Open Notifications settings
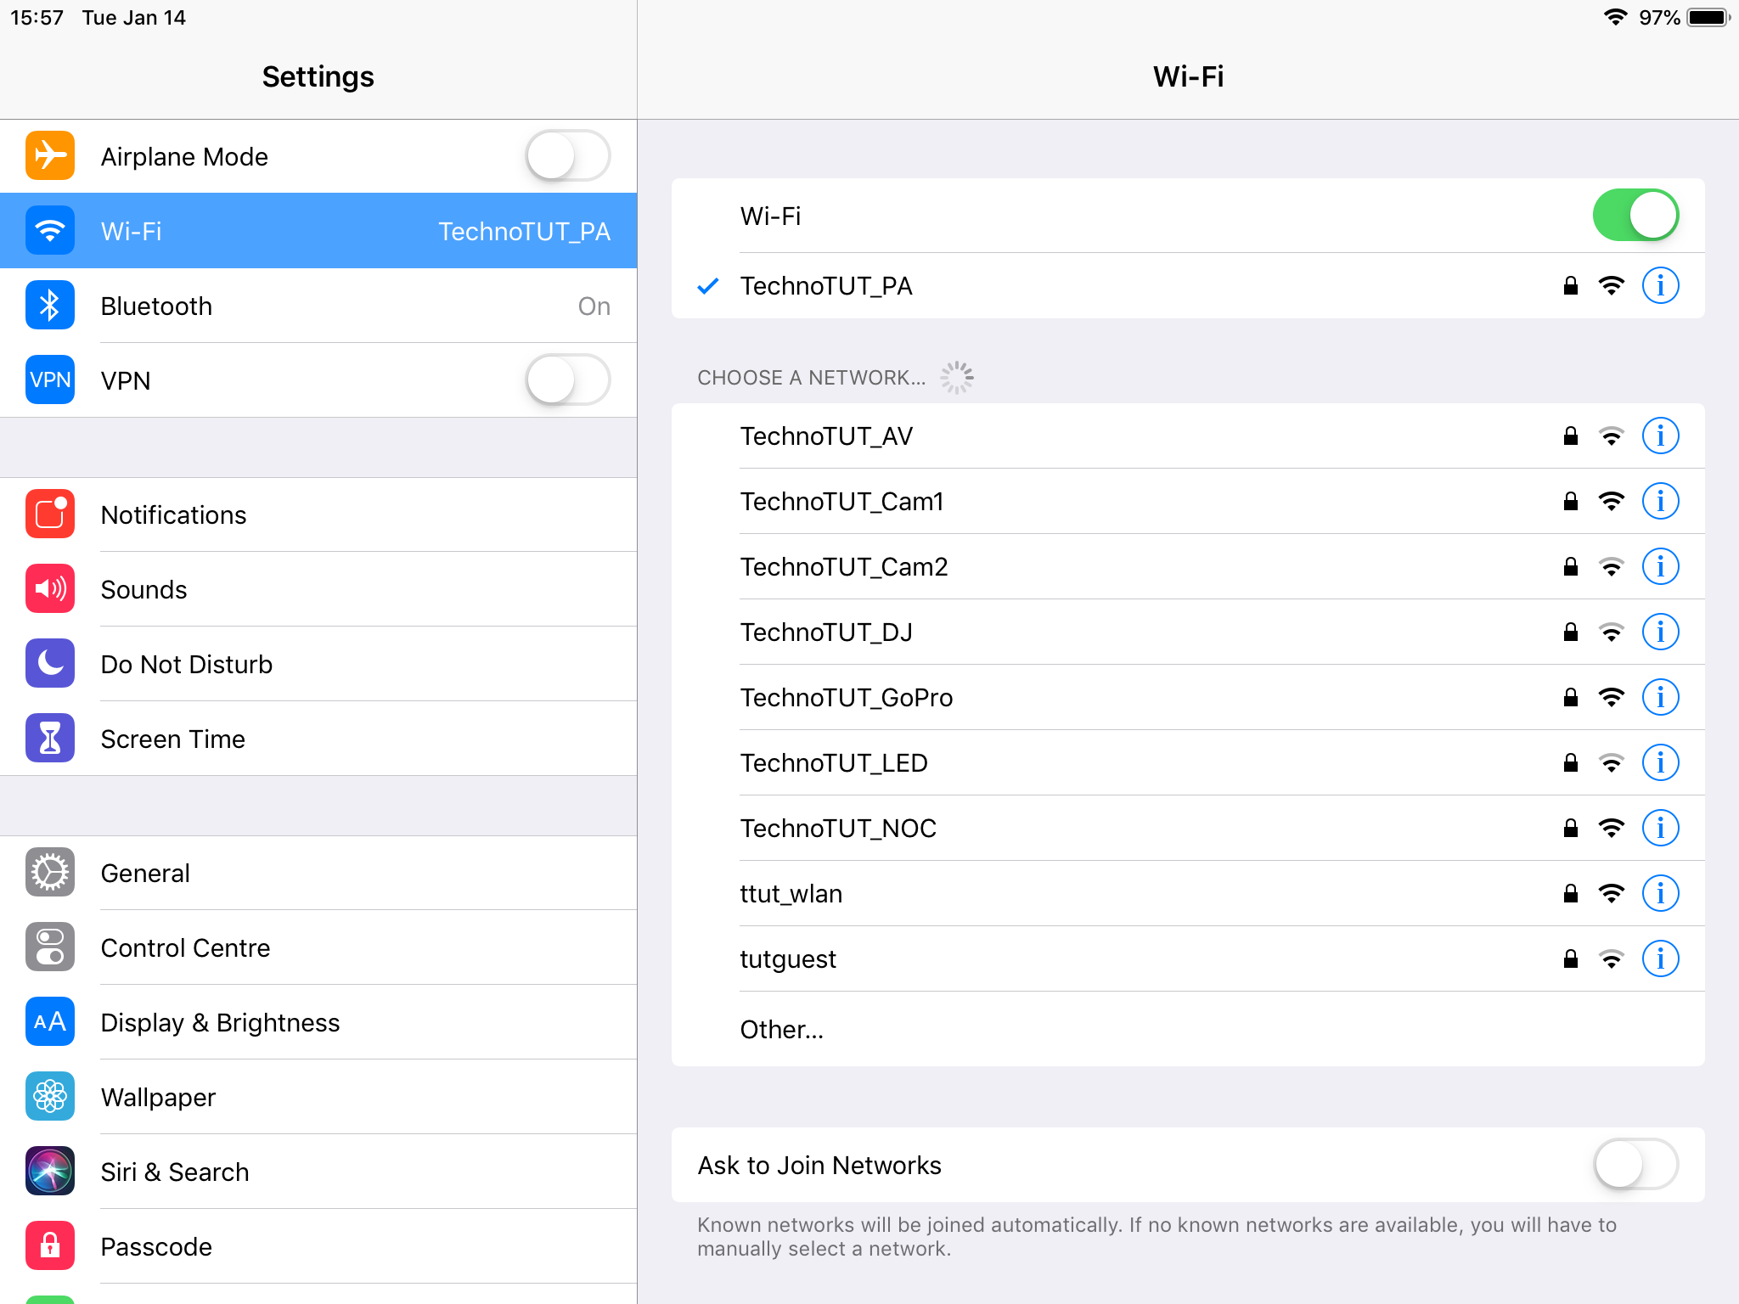Viewport: 1739px width, 1304px height. click(x=318, y=514)
